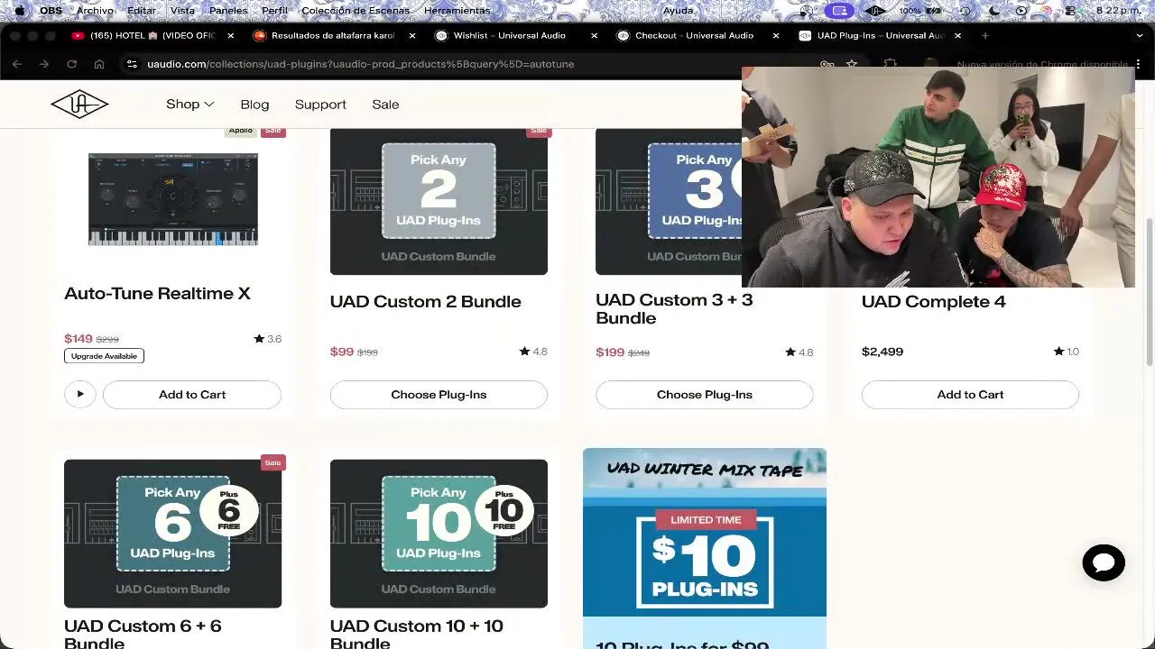Image resolution: width=1155 pixels, height=649 pixels.
Task: Open UAD Custom 3 + 3 Bundle title
Action: click(x=674, y=308)
